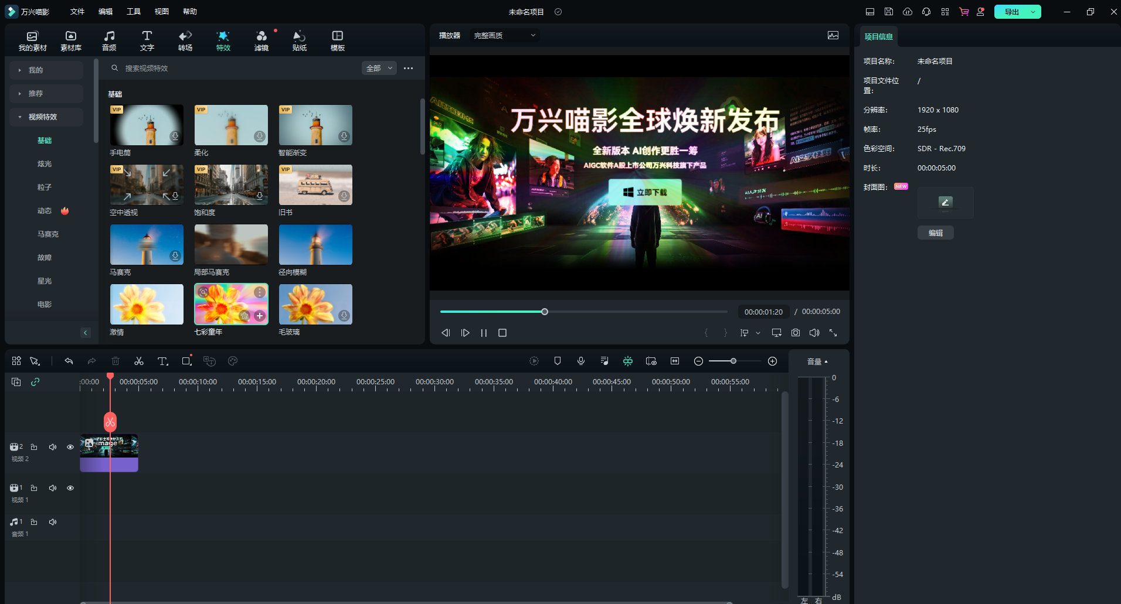The width and height of the screenshot is (1121, 604).
Task: Hide the 视频 2 track with eye icon
Action: (70, 447)
